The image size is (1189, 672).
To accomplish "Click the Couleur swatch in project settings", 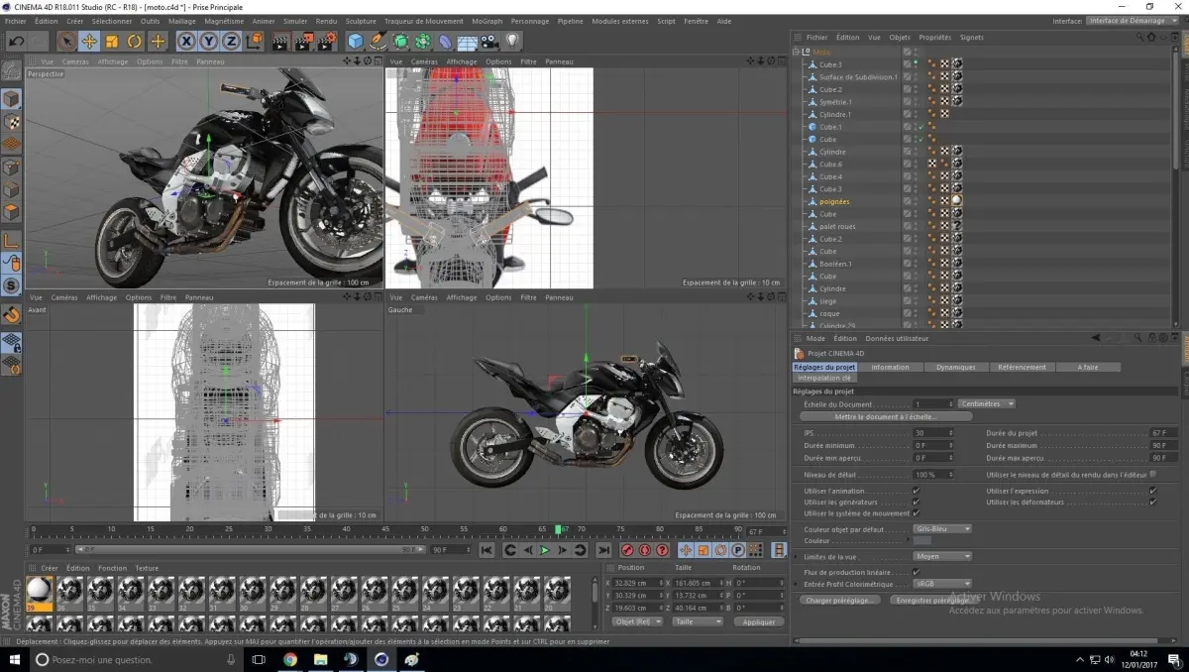I will [921, 540].
